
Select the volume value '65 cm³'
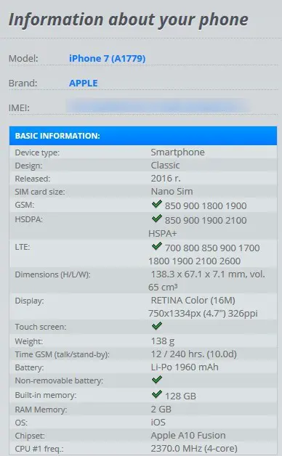(x=163, y=288)
